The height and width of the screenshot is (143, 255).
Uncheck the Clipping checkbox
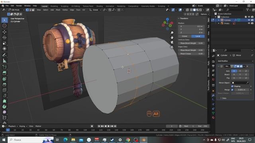coord(232,86)
